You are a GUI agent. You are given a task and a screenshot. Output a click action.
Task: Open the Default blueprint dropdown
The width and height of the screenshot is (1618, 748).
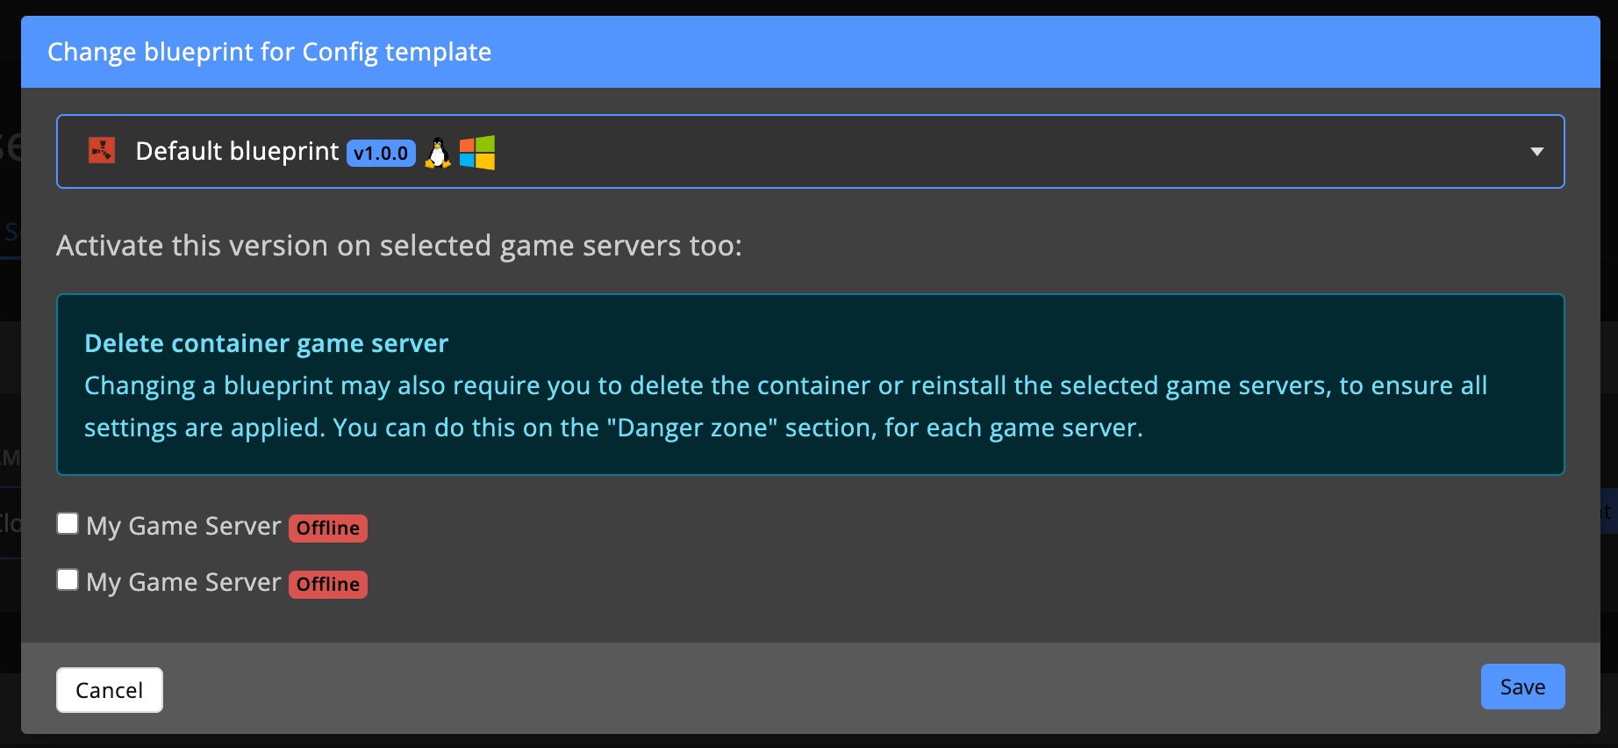[810, 151]
